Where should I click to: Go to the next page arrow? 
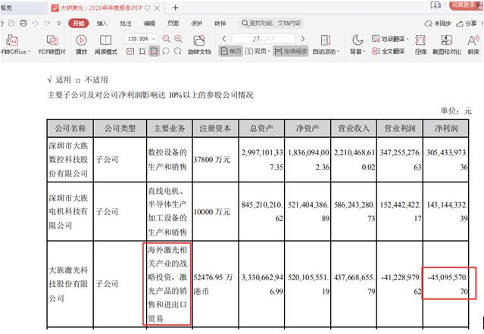pos(303,39)
